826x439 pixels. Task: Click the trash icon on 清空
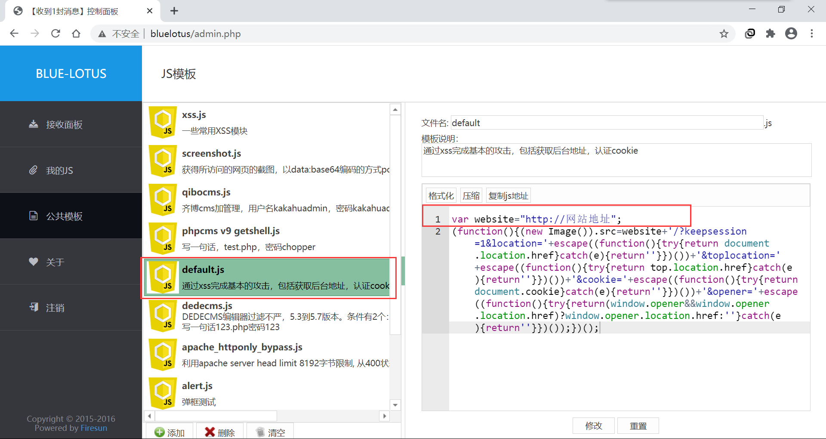pos(260,432)
